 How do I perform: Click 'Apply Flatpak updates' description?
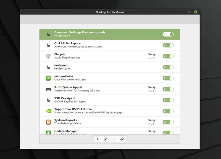67,58
